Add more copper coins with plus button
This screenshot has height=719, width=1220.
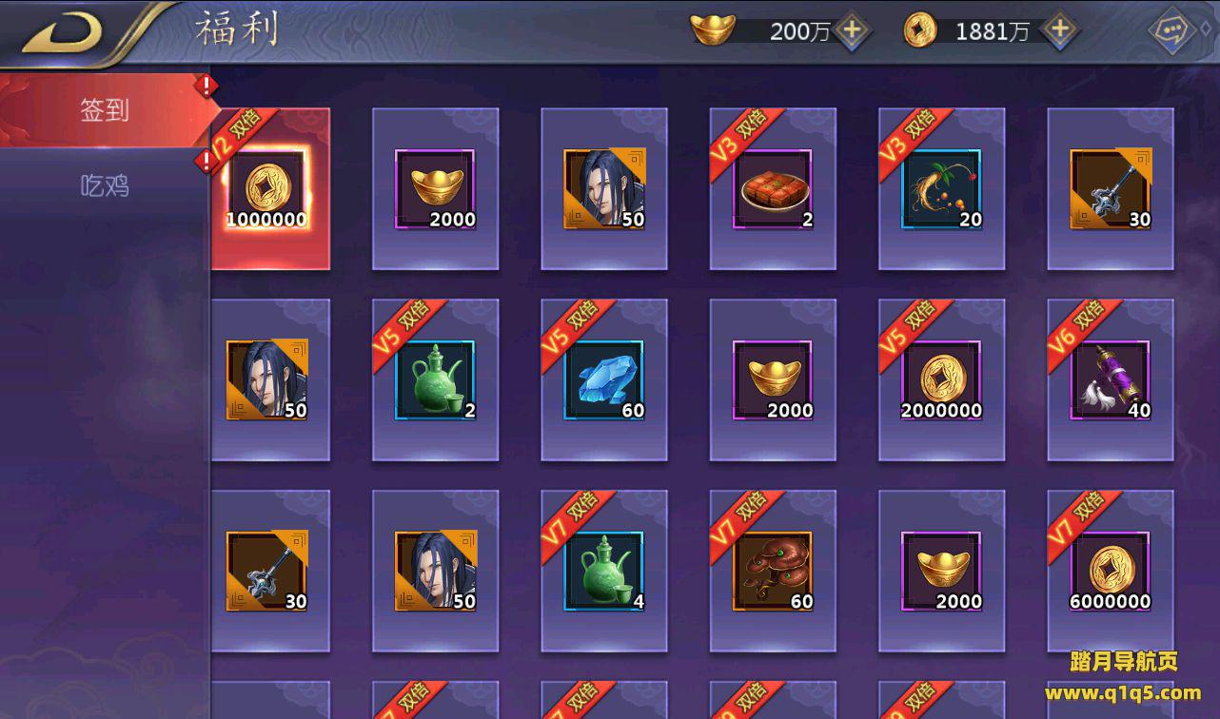coord(1059,30)
